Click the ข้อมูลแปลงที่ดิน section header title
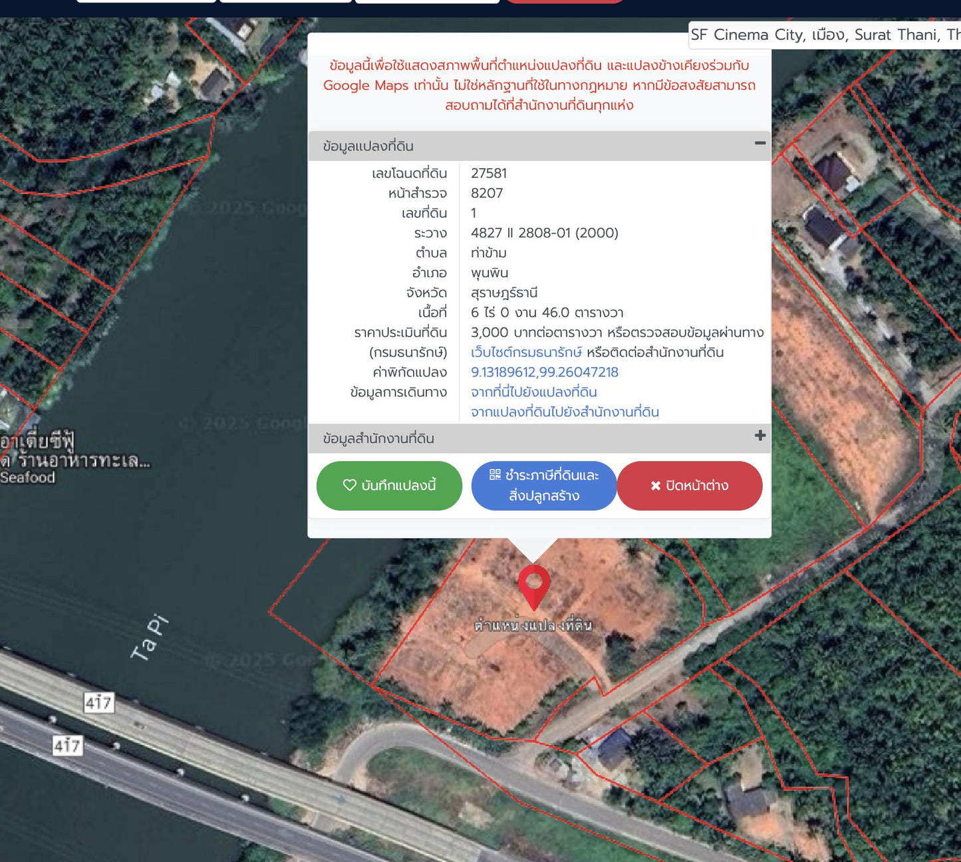 pos(368,146)
